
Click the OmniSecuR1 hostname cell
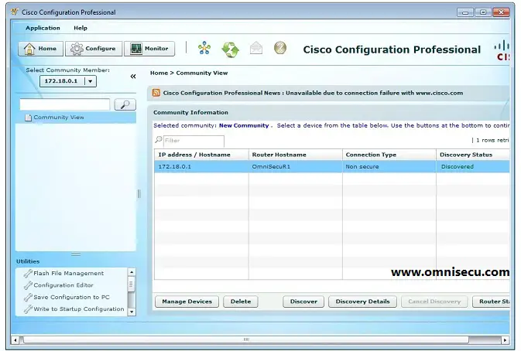296,167
